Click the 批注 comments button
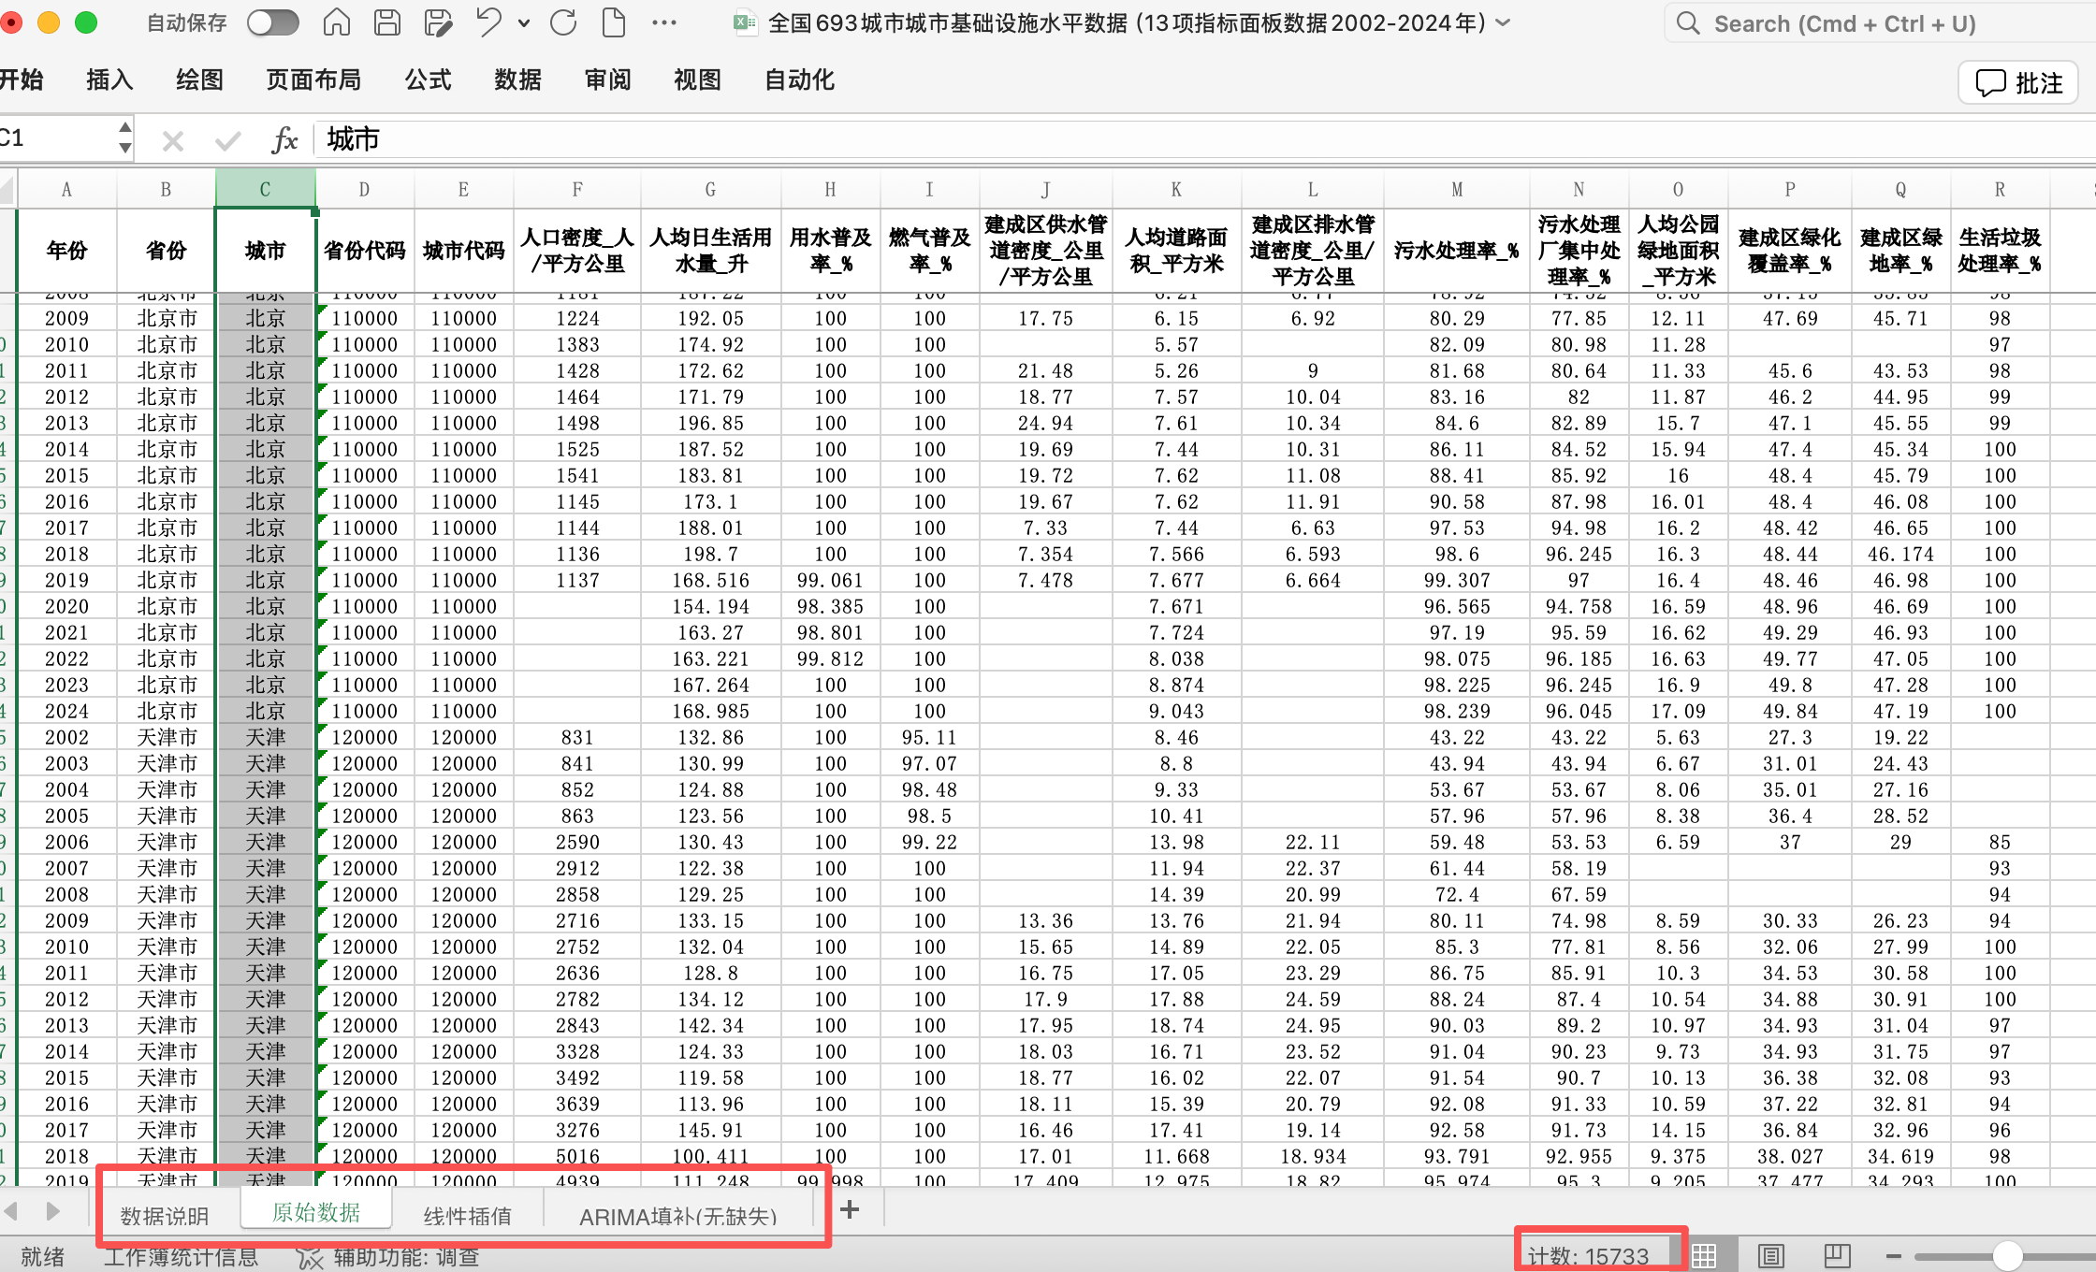2096x1272 pixels. [x=2018, y=83]
